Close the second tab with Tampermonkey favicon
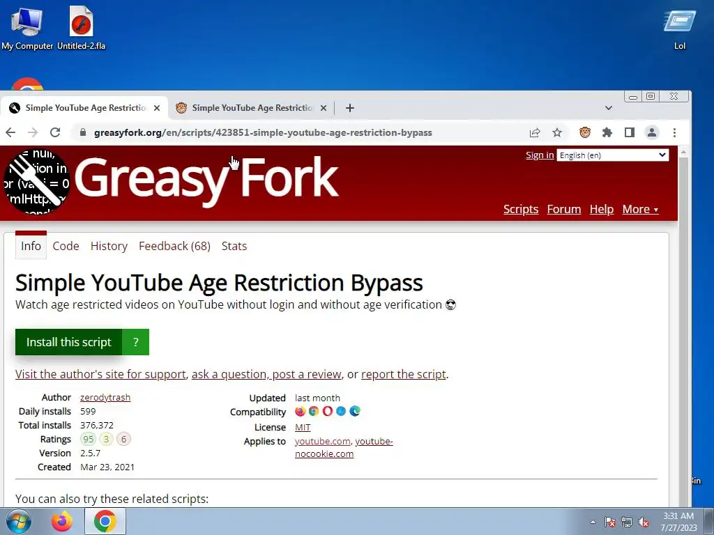This screenshot has width=714, height=535. [x=324, y=108]
